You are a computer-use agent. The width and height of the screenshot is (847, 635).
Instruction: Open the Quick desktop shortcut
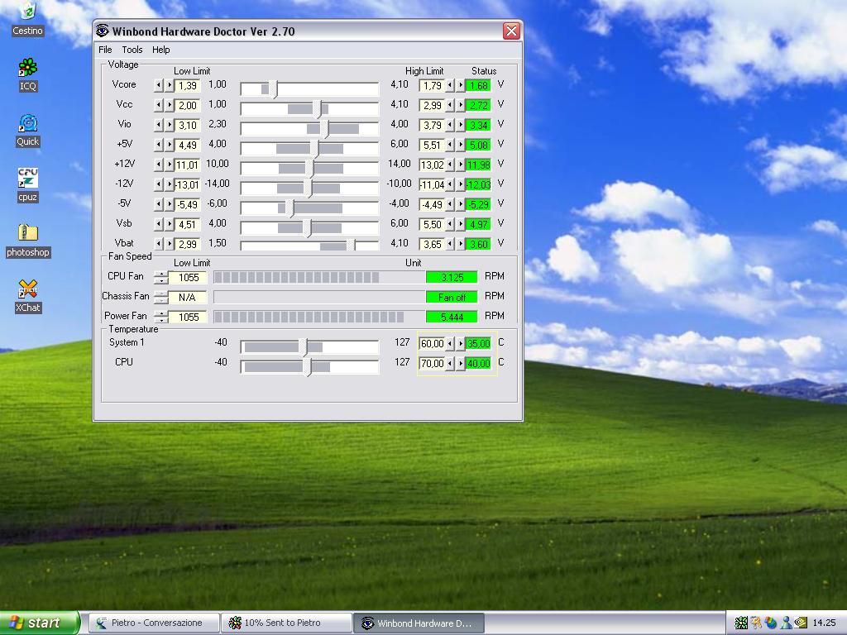[x=27, y=130]
